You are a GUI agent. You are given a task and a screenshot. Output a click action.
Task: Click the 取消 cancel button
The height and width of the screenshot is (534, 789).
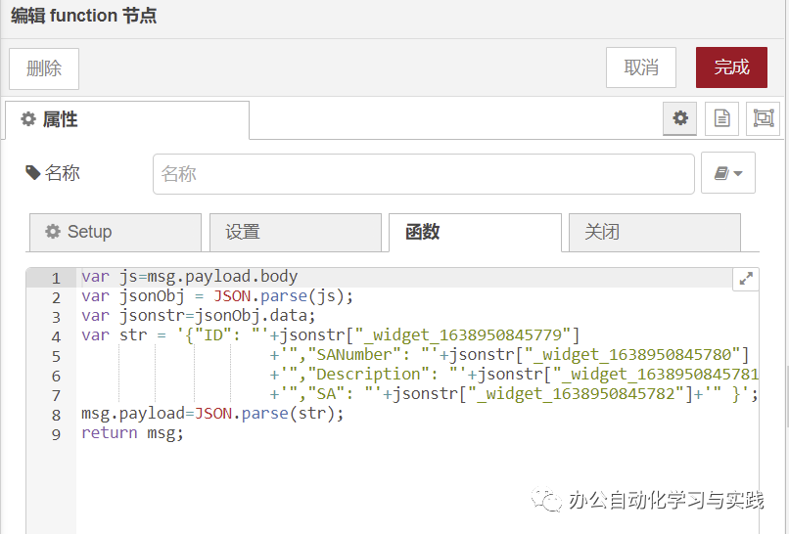click(x=641, y=67)
